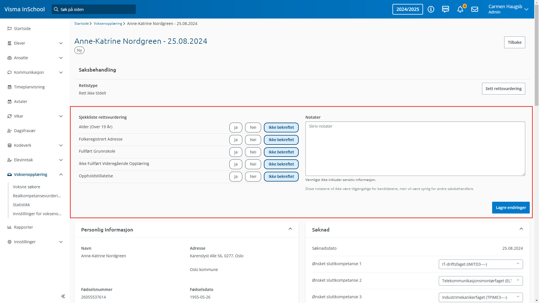Viewport: 539px width, 303px height.
Task: Click the Sett rettsvurdering button
Action: pos(503,89)
